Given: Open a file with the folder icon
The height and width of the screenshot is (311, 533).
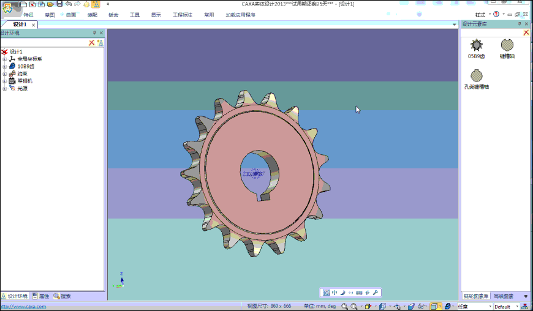Looking at the screenshot, I should coord(50,4).
